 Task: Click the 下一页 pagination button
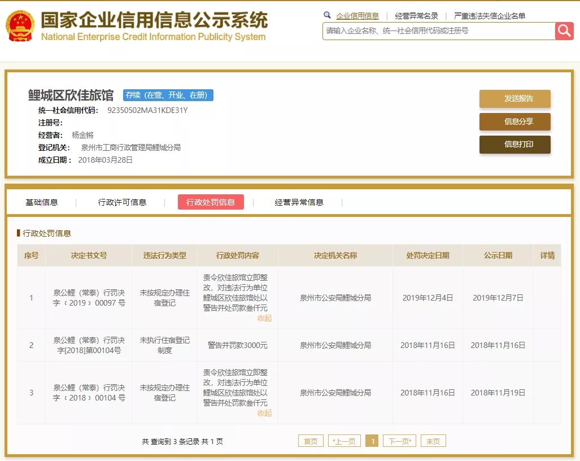point(399,441)
